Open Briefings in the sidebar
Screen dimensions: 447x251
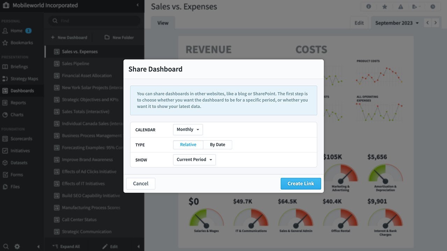click(15, 67)
